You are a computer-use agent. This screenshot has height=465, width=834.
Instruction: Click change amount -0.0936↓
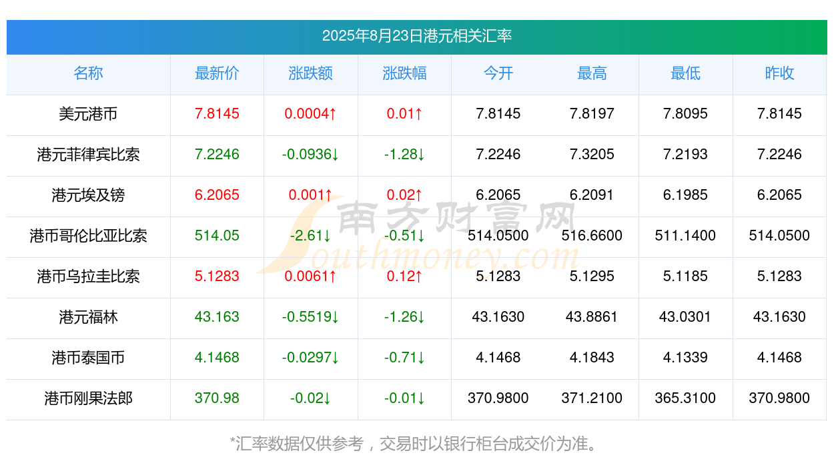(x=311, y=155)
